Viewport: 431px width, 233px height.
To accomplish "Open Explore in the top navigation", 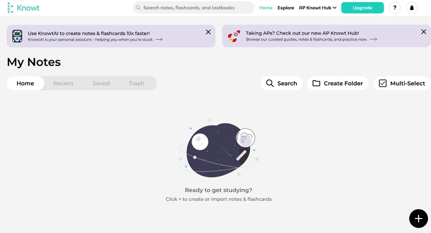I will click(x=286, y=8).
